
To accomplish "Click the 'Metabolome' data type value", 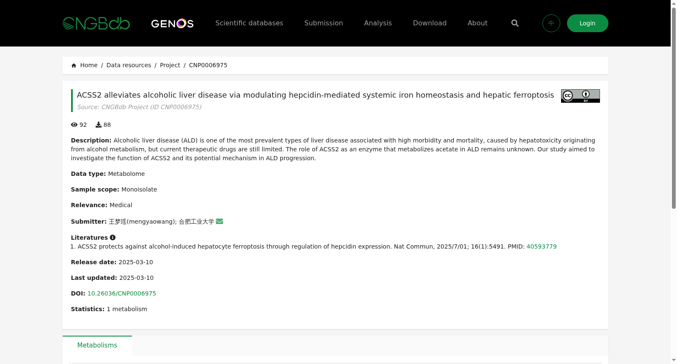I will (127, 174).
